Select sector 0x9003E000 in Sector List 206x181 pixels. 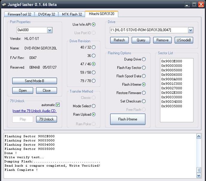(172, 61)
